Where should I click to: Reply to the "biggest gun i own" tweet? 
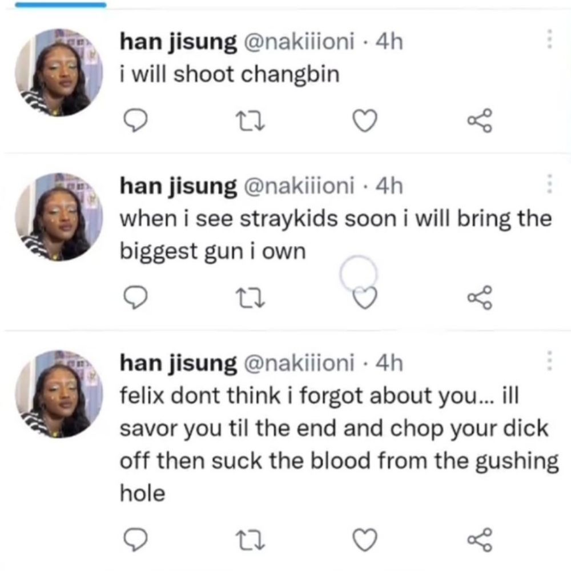click(x=135, y=297)
